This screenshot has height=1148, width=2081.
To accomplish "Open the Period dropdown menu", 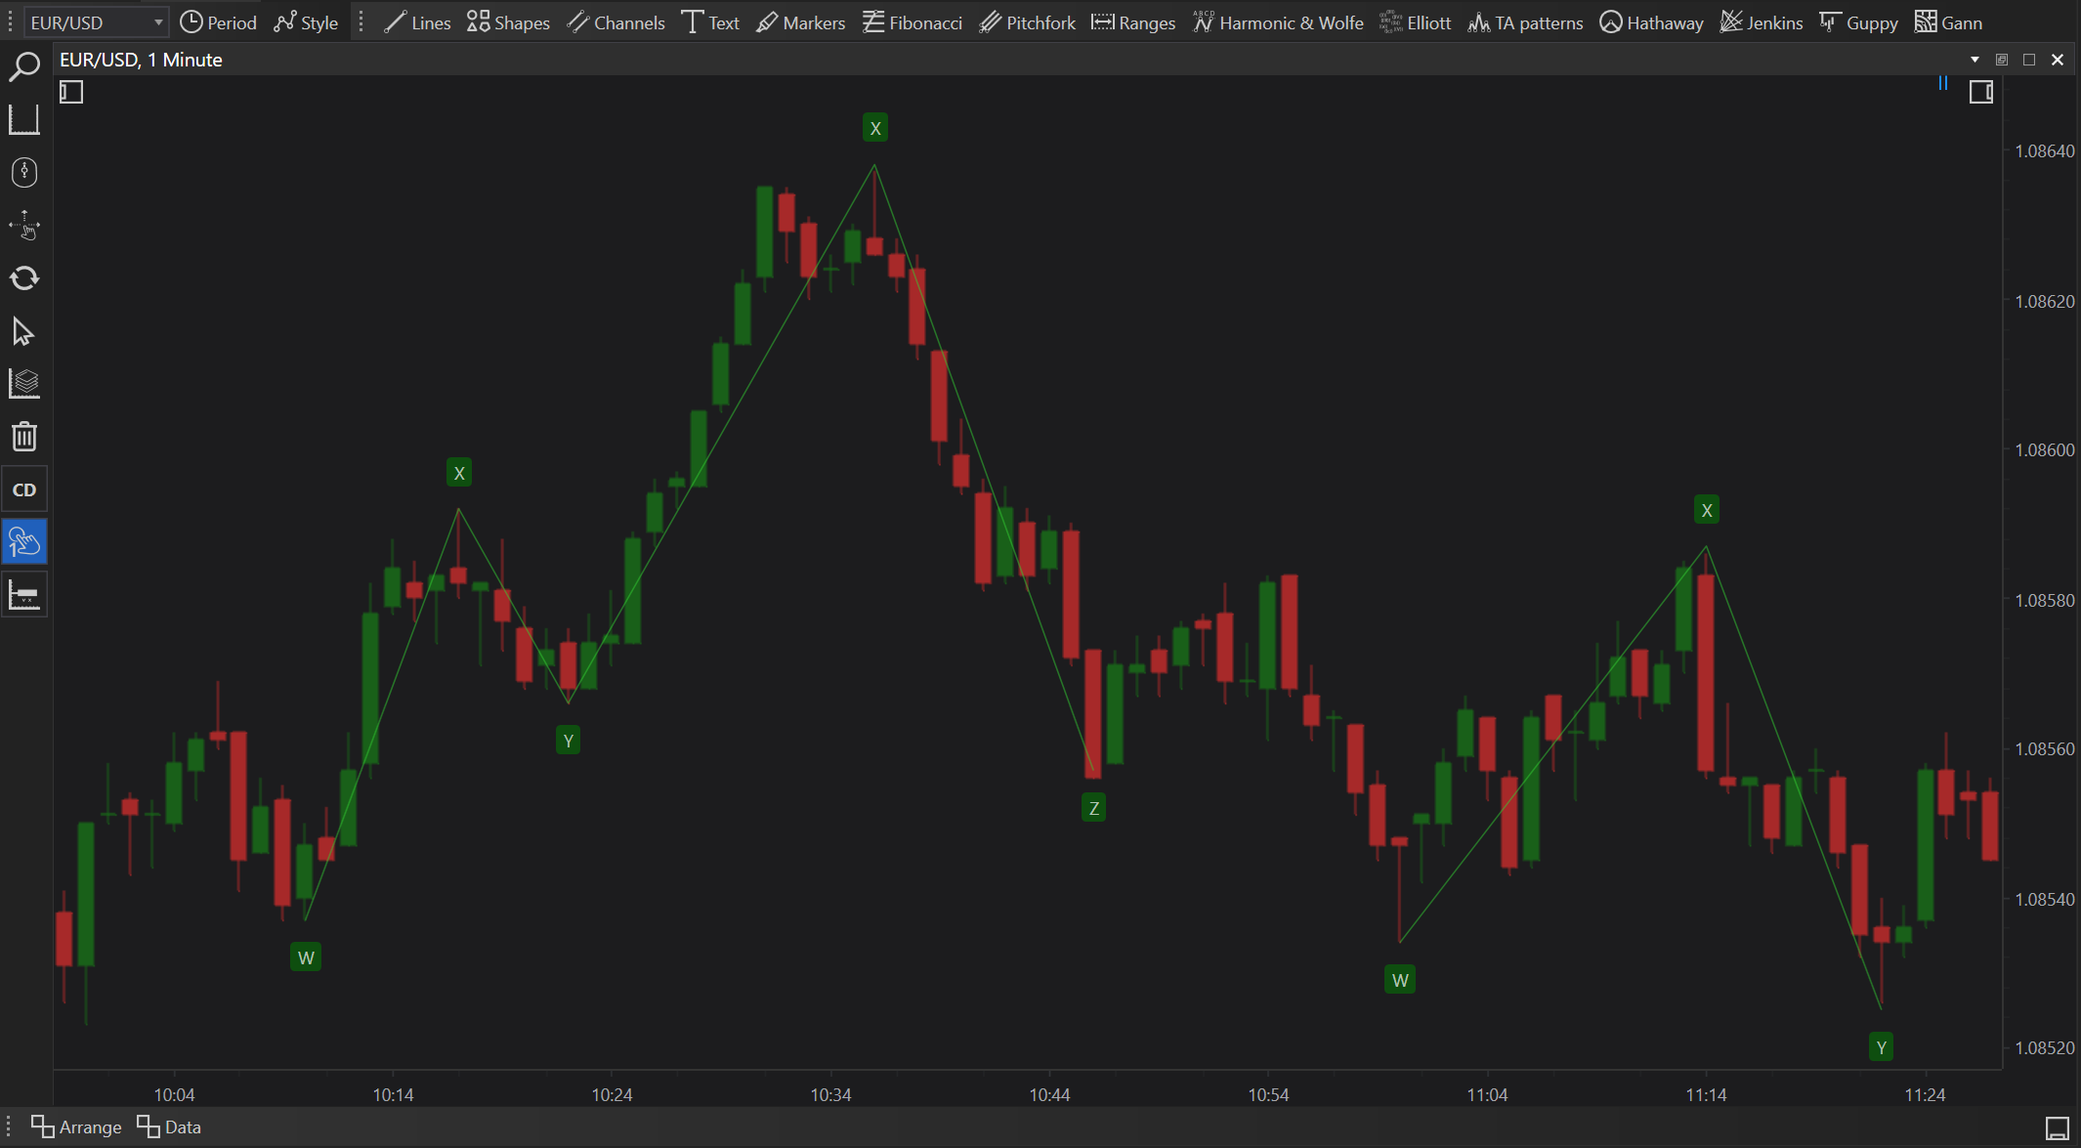I will (218, 22).
